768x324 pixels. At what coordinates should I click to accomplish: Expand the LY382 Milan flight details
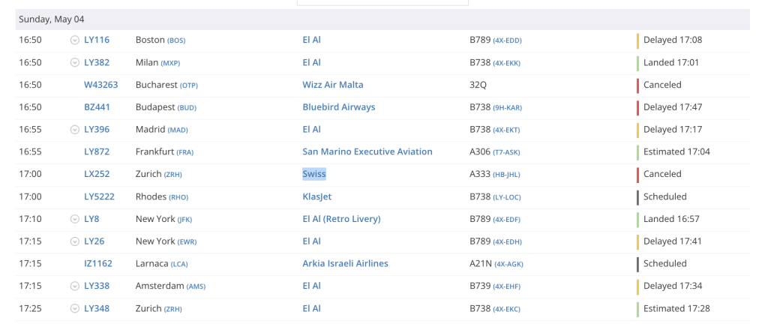[74, 63]
